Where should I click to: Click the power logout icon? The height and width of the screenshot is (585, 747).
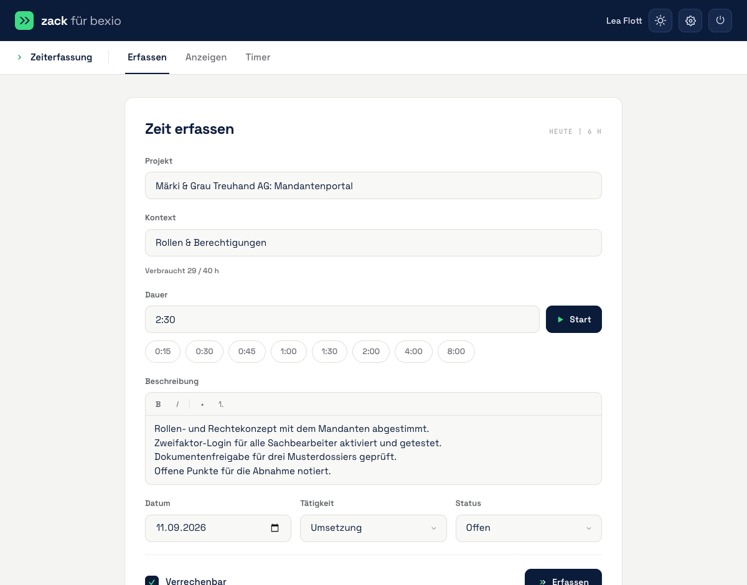pyautogui.click(x=720, y=21)
